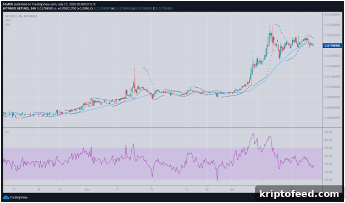Click the 0.01200000 price axis label
This screenshot has width=345, height=203.
[x=332, y=77]
